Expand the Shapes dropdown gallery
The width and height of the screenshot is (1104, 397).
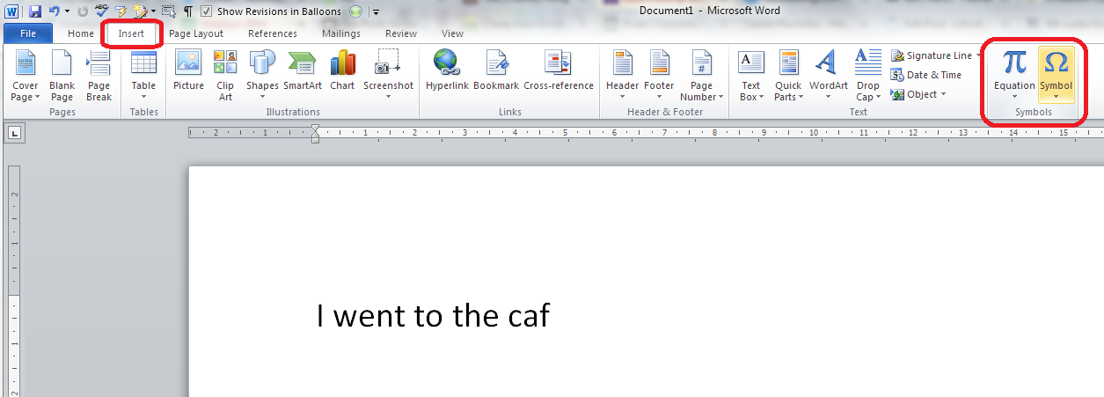[x=262, y=75]
